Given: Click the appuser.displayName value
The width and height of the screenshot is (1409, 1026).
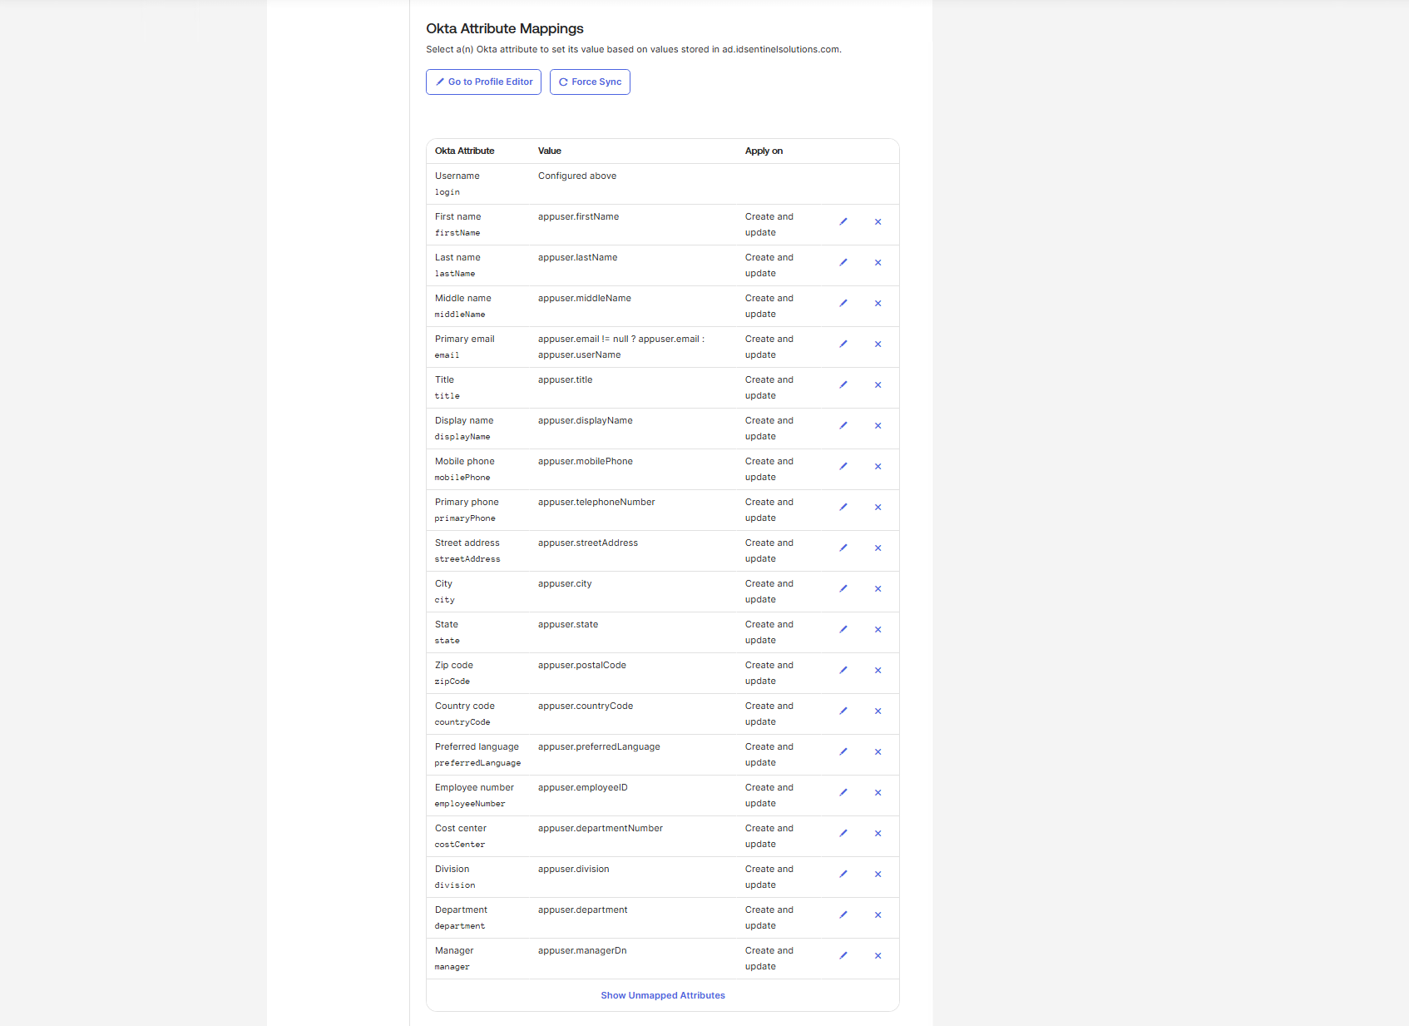Looking at the screenshot, I should coord(585,420).
